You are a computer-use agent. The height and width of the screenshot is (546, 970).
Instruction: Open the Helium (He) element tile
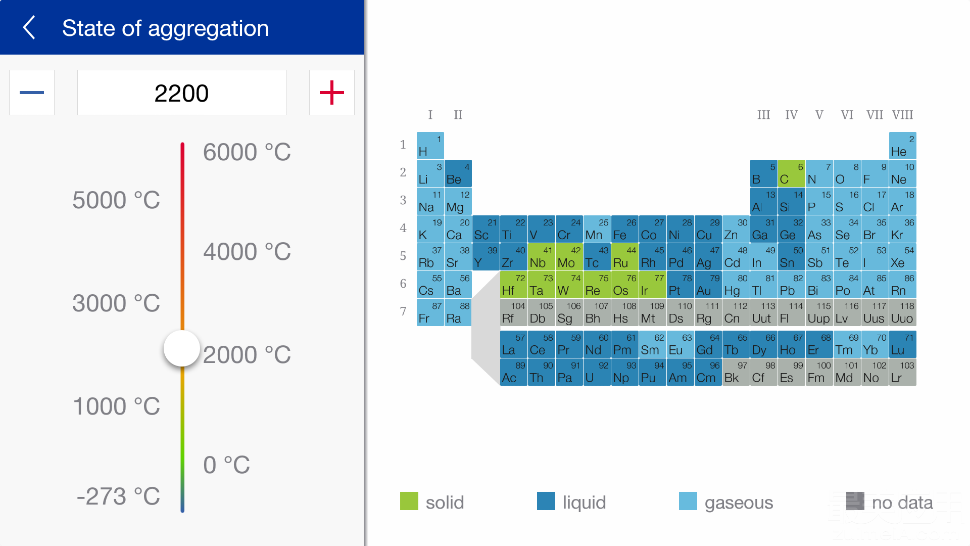[902, 146]
